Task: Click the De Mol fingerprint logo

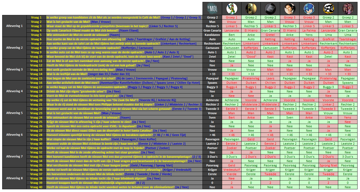Action: click(x=212, y=8)
